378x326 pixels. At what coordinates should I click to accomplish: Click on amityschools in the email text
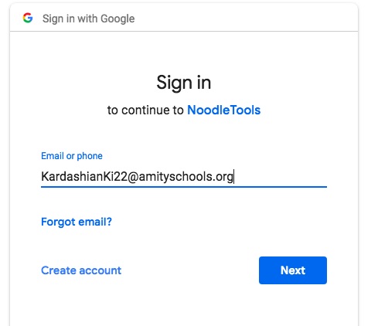click(x=175, y=177)
